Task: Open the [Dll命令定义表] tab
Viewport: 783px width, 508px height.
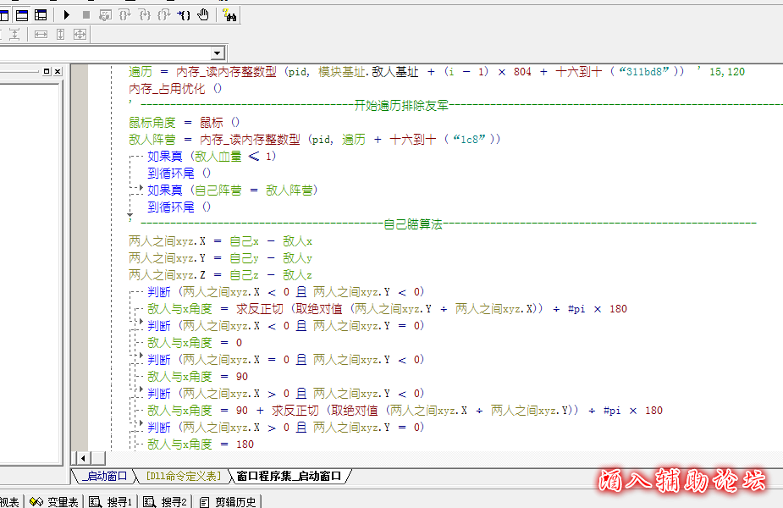Action: 182,477
